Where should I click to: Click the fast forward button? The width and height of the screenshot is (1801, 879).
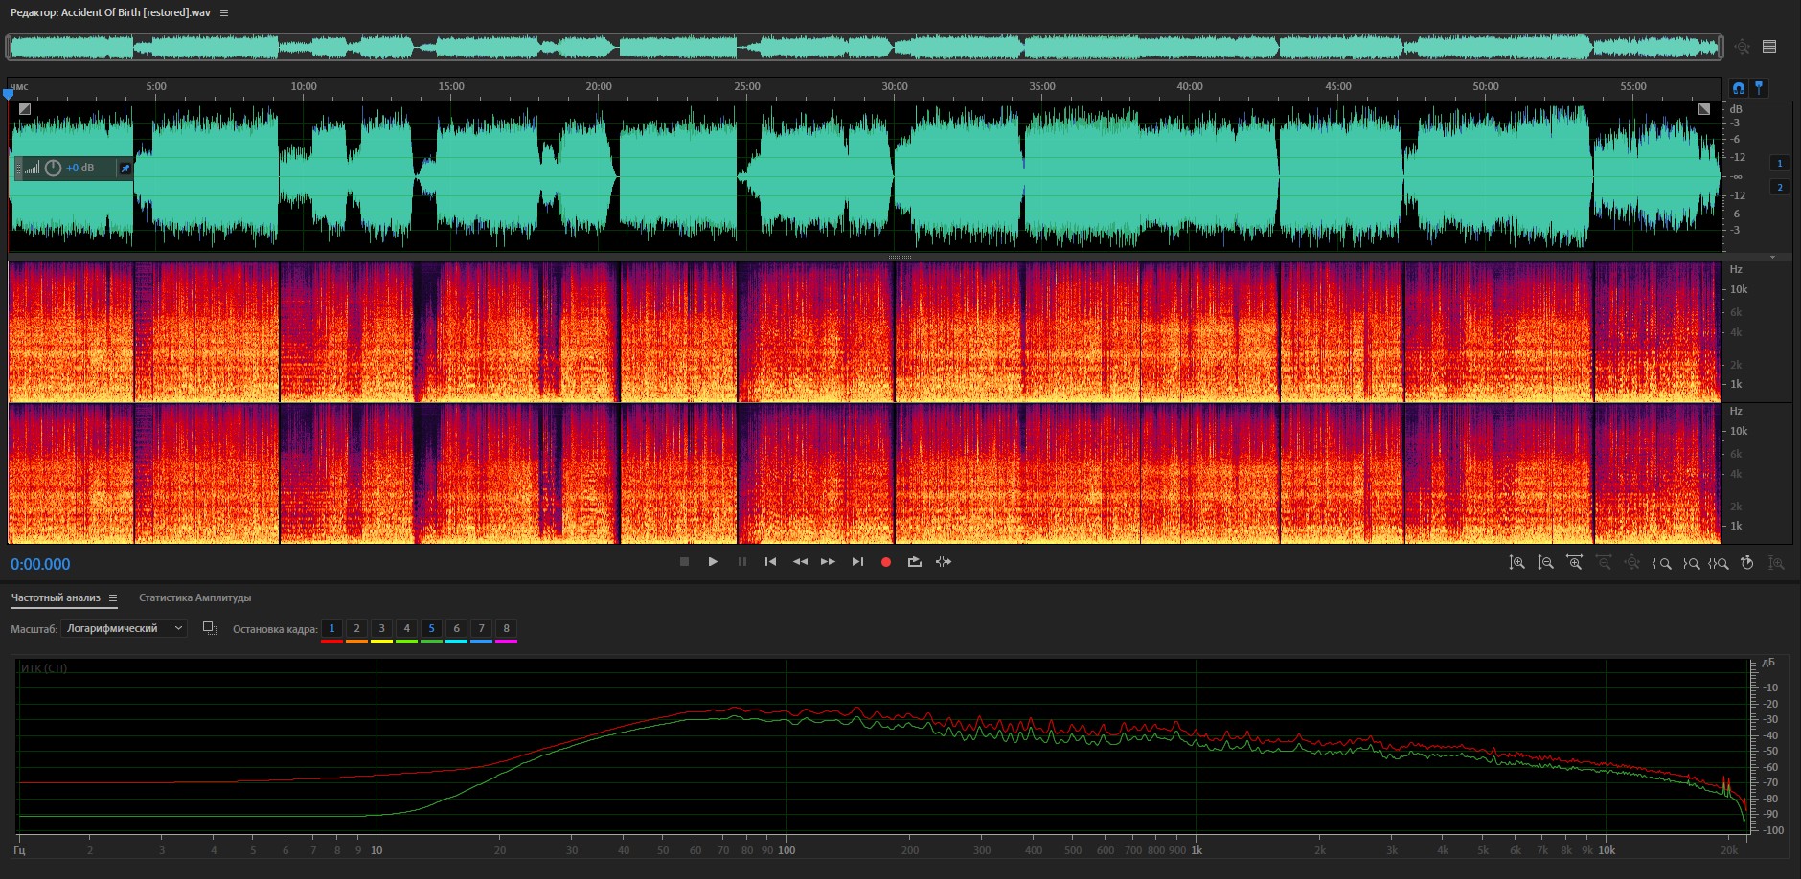(x=829, y=562)
